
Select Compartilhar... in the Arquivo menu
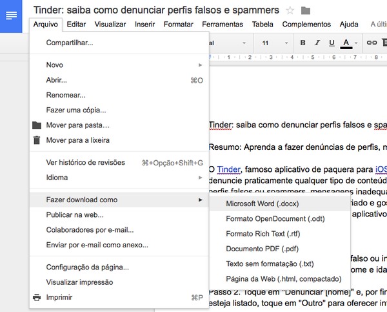[70, 43]
